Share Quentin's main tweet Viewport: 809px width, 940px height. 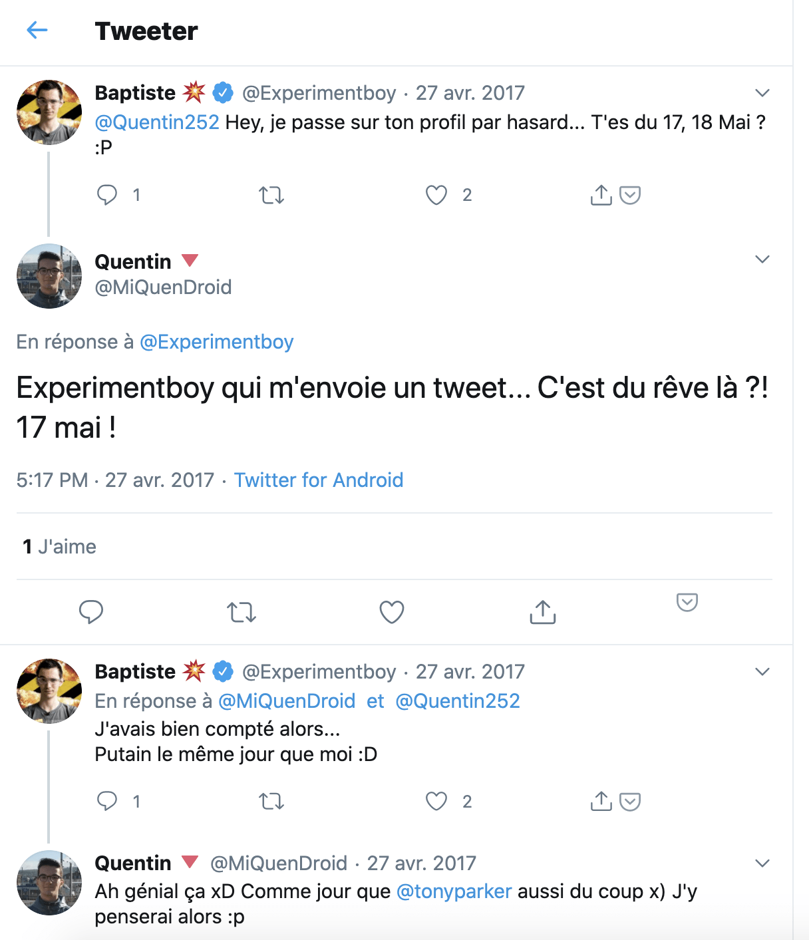coord(542,612)
